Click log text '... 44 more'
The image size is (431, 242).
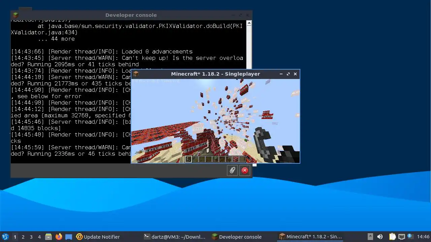click(x=56, y=39)
